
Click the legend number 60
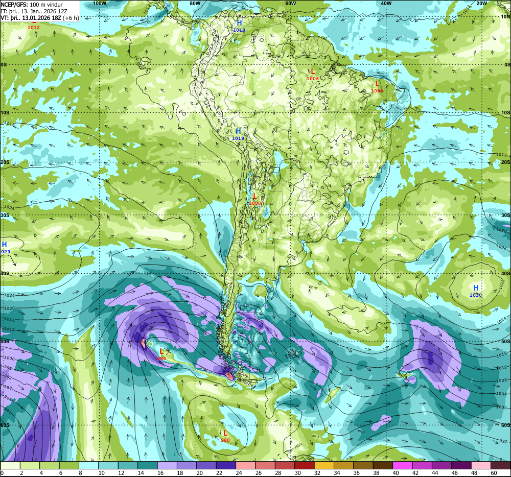(494, 473)
